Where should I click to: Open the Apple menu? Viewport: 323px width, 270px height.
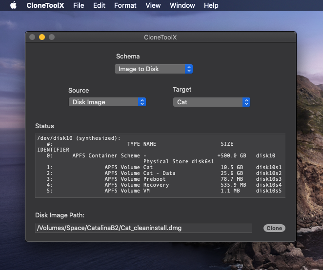tap(13, 5)
